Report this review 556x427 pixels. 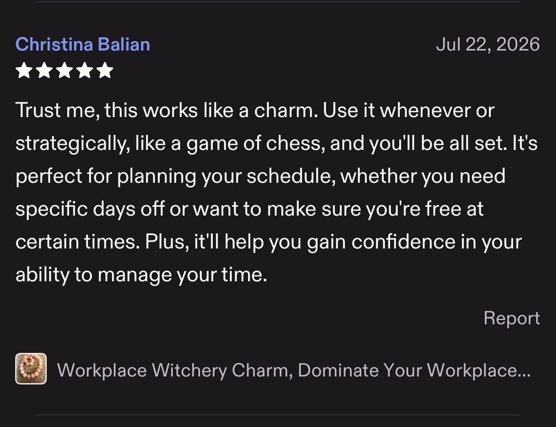[511, 318]
